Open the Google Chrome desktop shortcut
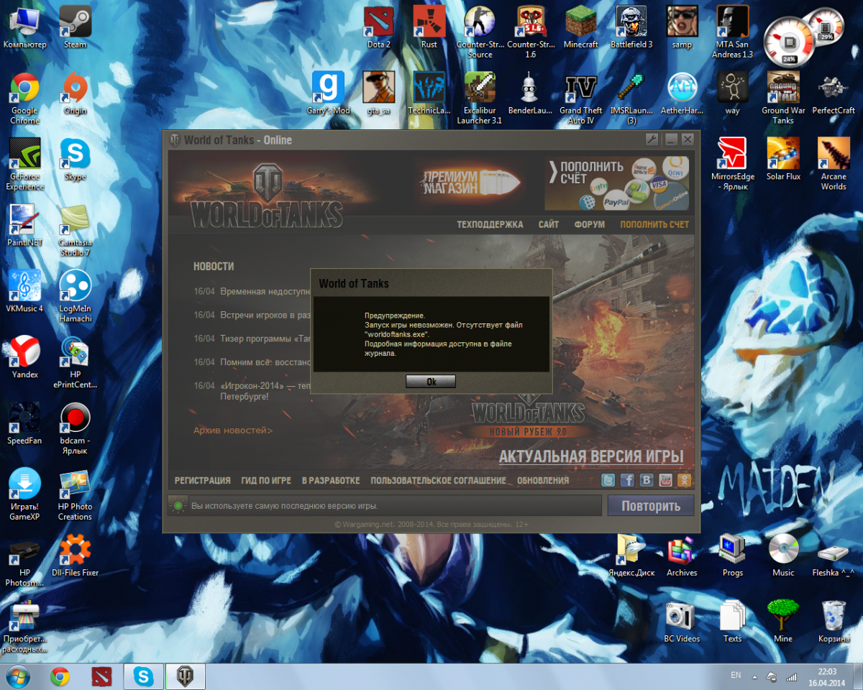The width and height of the screenshot is (863, 690). pyautogui.click(x=24, y=98)
